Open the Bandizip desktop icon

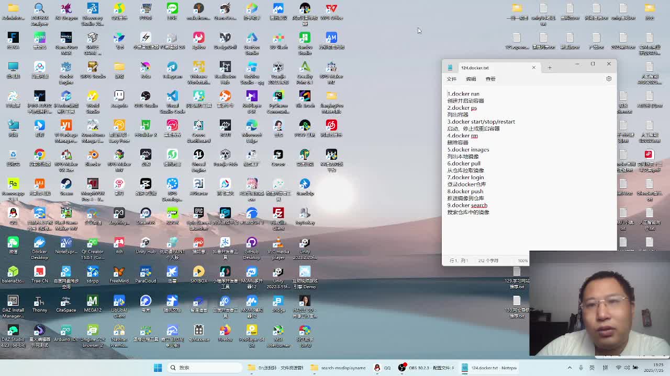[305, 187]
